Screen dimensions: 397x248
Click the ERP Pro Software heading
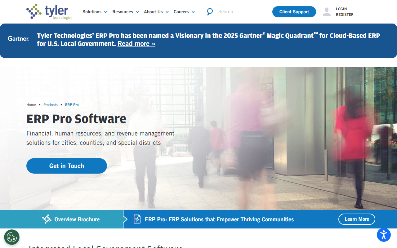pyautogui.click(x=76, y=119)
